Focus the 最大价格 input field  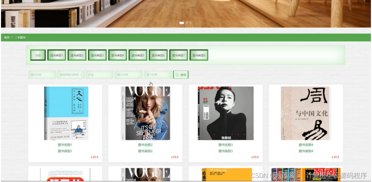point(158,74)
